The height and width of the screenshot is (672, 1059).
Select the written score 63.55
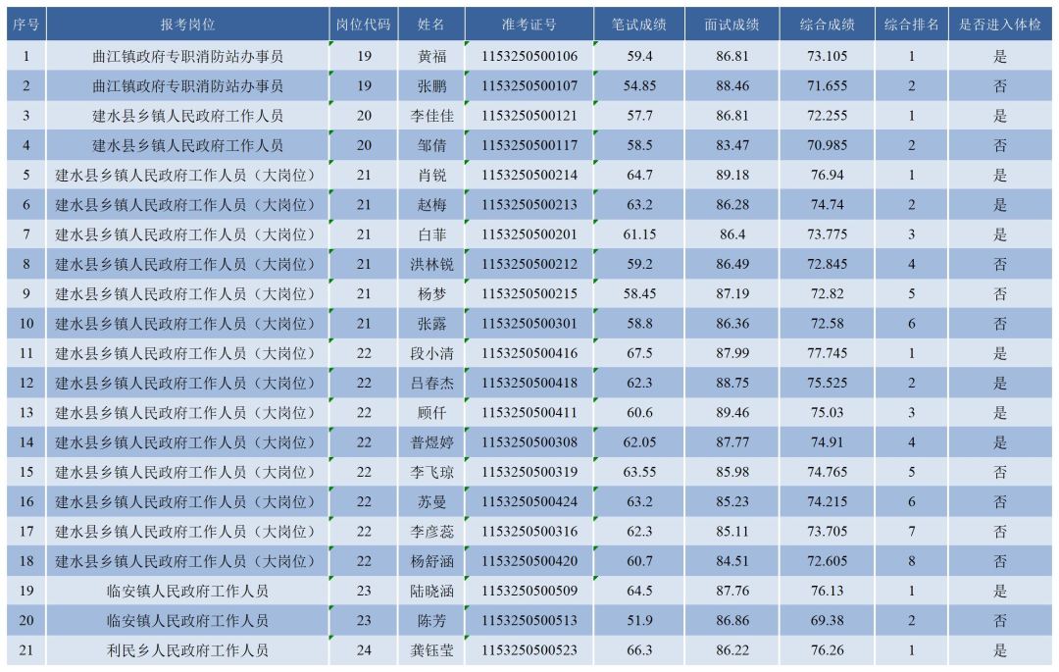(639, 472)
